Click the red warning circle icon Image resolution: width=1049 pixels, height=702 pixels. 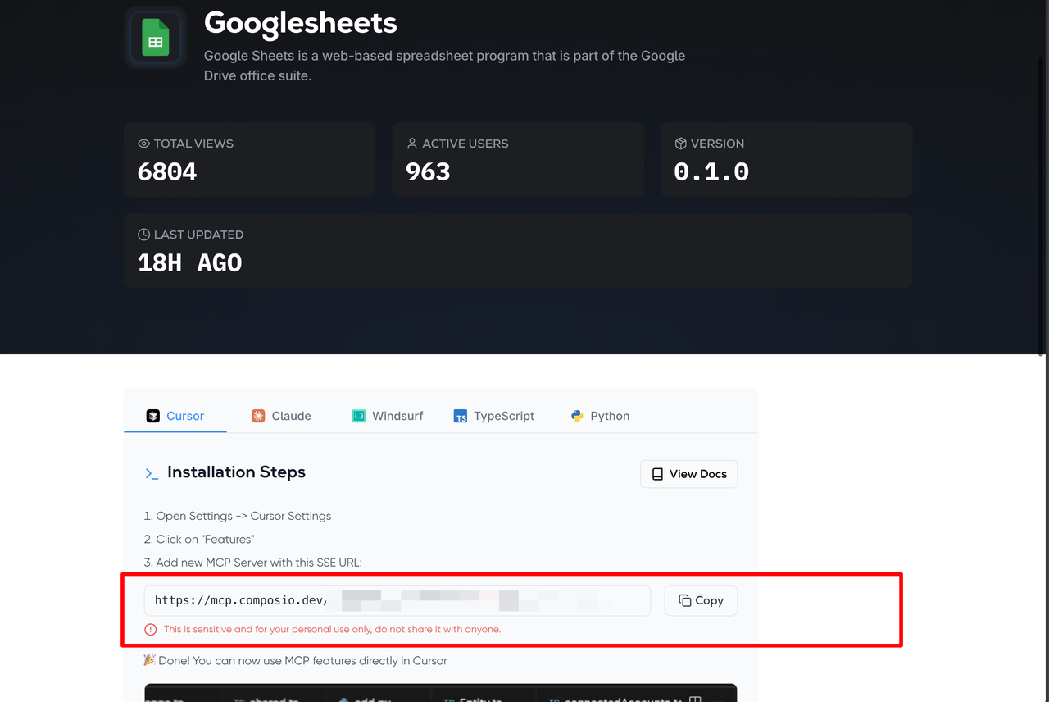point(151,630)
